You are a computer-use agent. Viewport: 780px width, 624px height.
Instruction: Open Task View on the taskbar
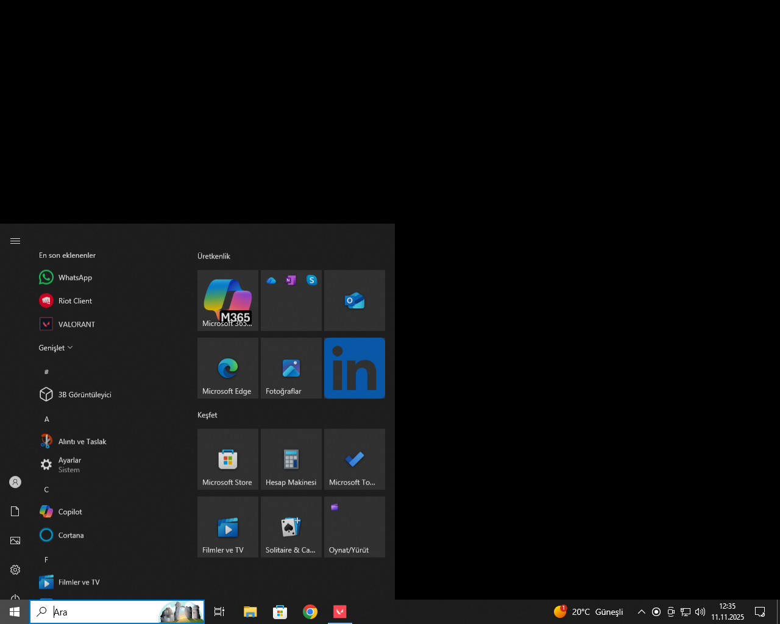[219, 612]
